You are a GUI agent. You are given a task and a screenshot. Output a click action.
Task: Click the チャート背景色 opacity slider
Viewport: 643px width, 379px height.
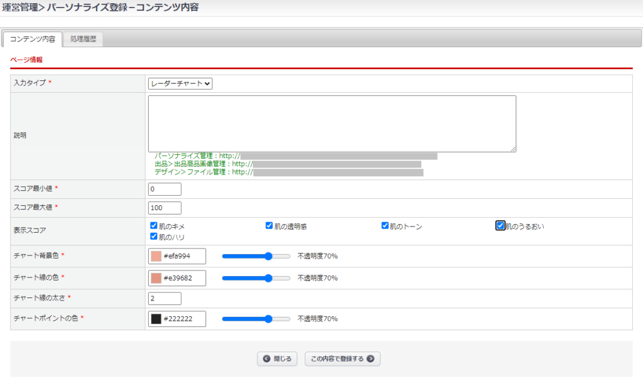pyautogui.click(x=256, y=256)
